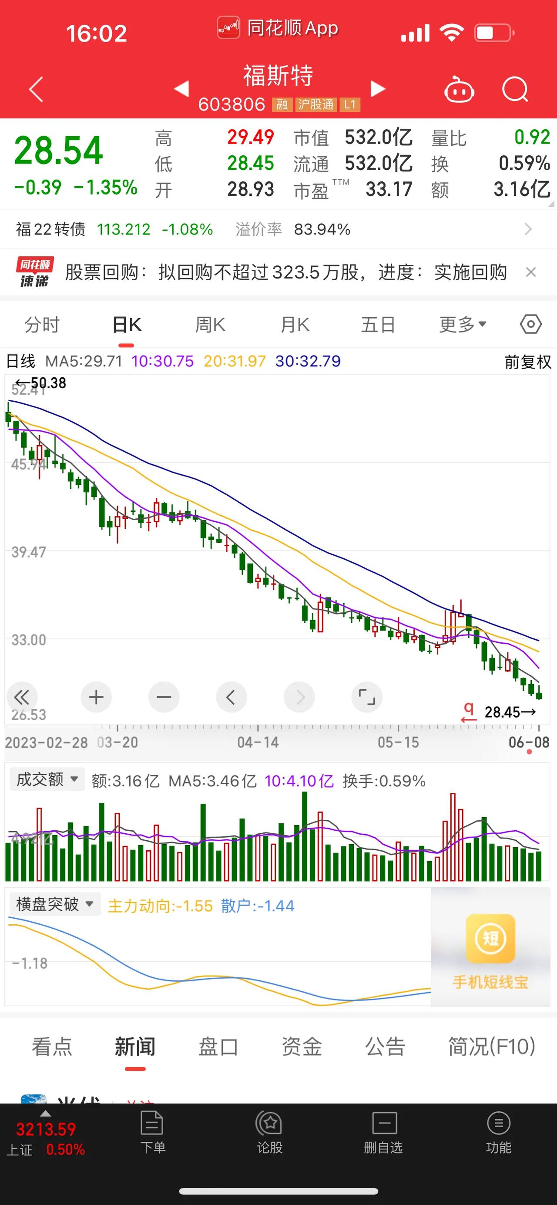The width and height of the screenshot is (557, 1205).
Task: Dismiss the 股票回购 news banner
Action: pos(530,272)
